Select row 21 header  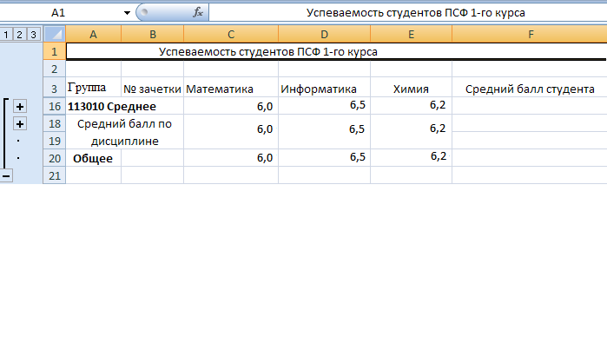click(54, 175)
